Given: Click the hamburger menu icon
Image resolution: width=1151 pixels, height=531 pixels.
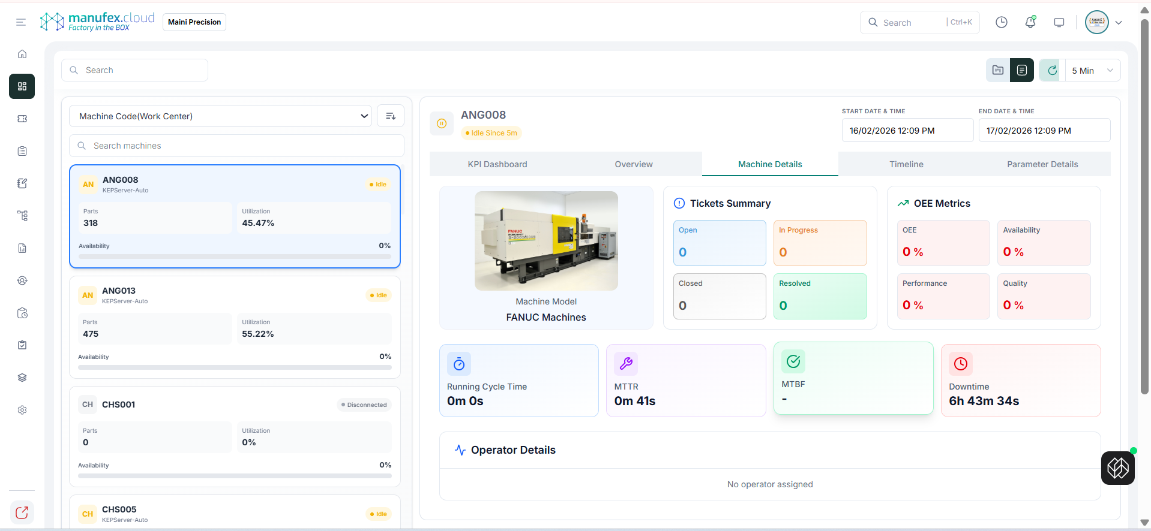Looking at the screenshot, I should pos(21,22).
